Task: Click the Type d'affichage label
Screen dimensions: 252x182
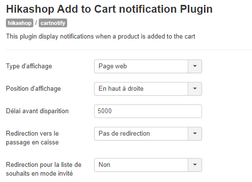Action: pyautogui.click(x=29, y=66)
